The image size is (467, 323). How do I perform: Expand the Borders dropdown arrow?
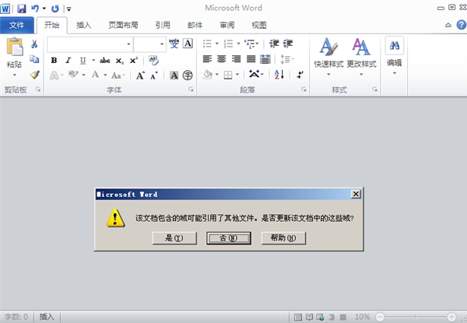pos(237,75)
